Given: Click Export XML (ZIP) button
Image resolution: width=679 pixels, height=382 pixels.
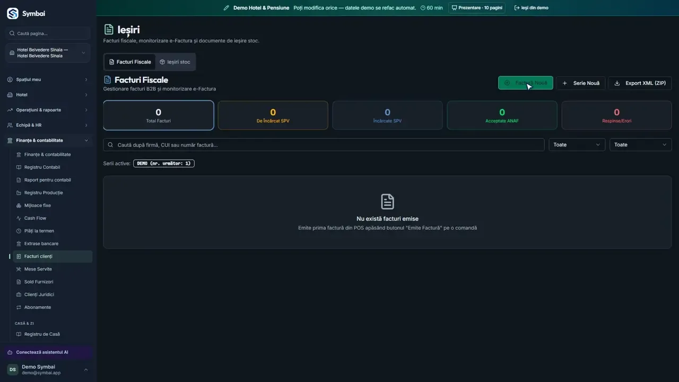Looking at the screenshot, I should pyautogui.click(x=640, y=83).
